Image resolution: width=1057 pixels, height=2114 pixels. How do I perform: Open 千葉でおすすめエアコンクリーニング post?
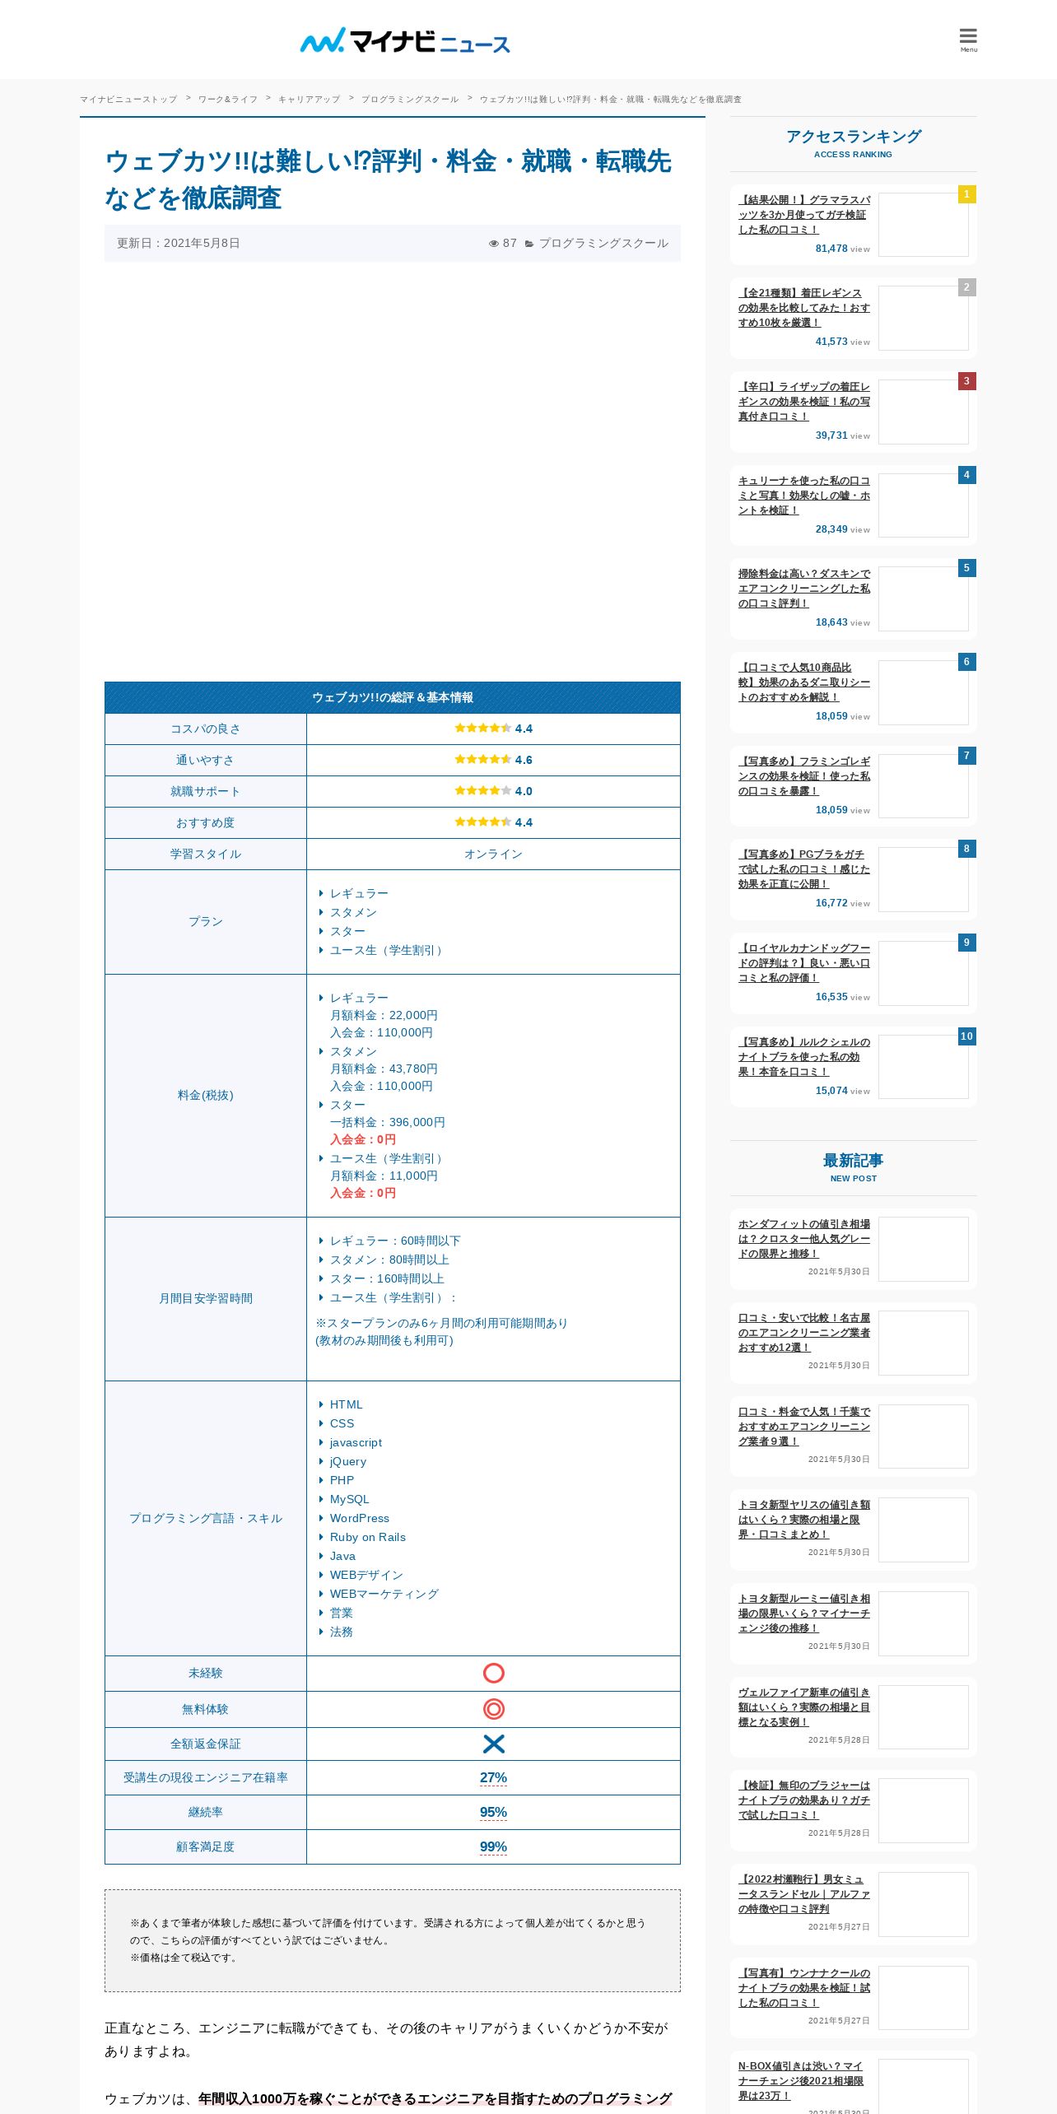pyautogui.click(x=803, y=1427)
